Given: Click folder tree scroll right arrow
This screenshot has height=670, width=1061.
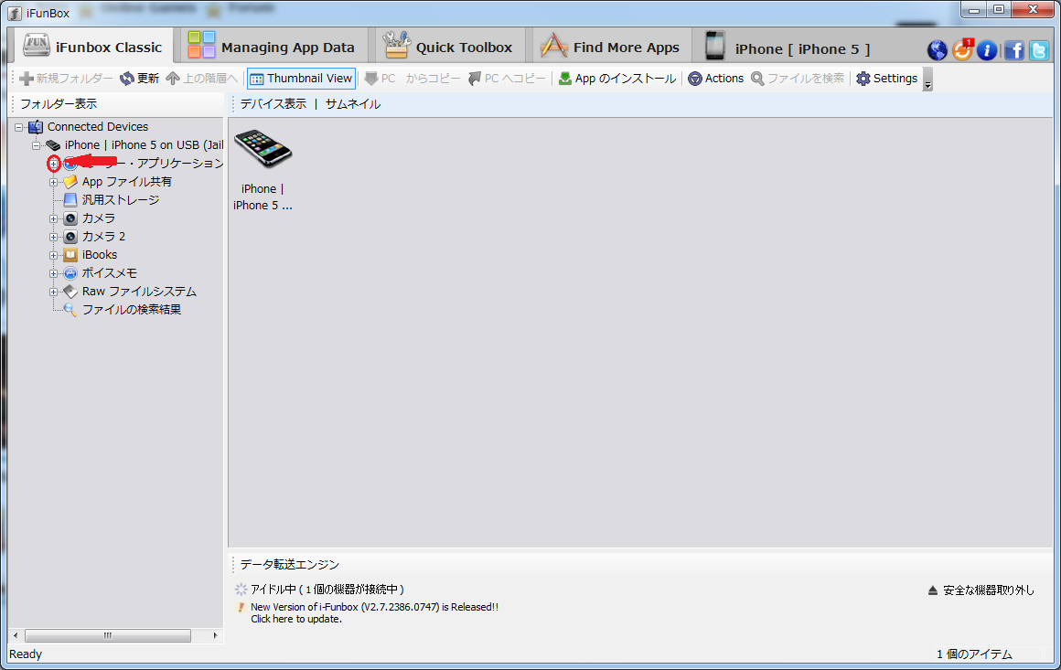Looking at the screenshot, I should coord(215,635).
